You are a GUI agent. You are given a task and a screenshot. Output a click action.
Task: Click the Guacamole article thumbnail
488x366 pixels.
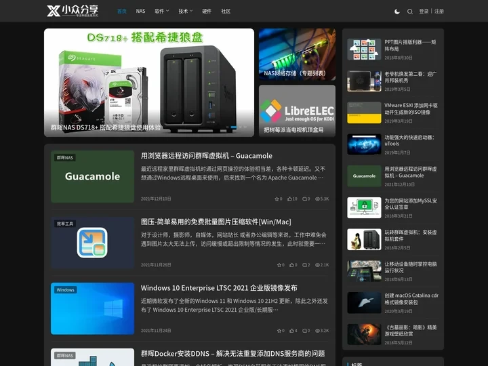click(x=92, y=176)
